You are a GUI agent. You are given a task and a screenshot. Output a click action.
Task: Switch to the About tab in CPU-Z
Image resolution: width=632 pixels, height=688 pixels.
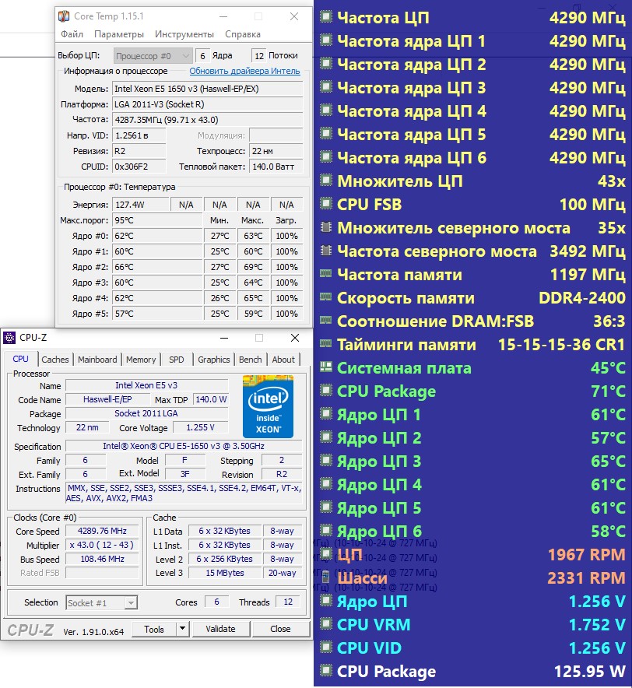283,360
